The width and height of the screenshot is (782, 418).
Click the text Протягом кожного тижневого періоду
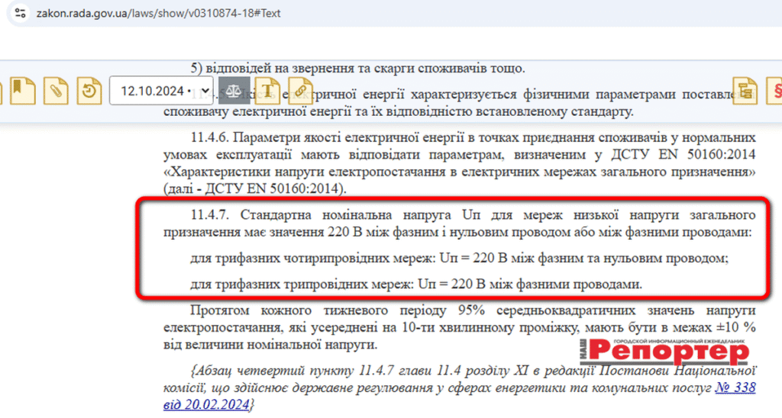tap(318, 310)
